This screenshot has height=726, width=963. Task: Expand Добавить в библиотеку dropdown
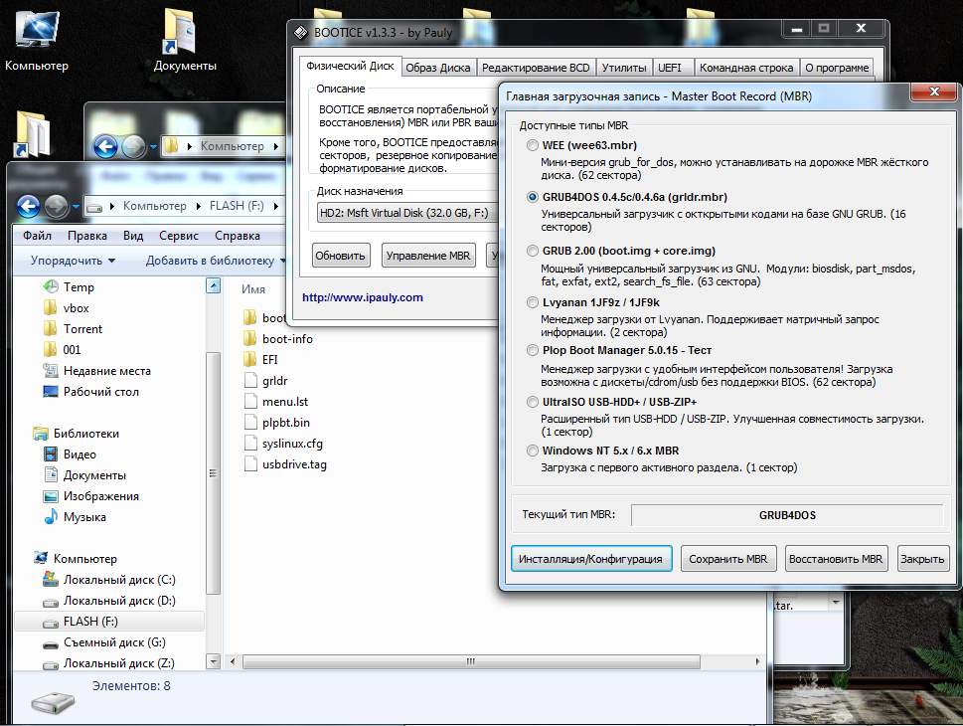coord(216,261)
